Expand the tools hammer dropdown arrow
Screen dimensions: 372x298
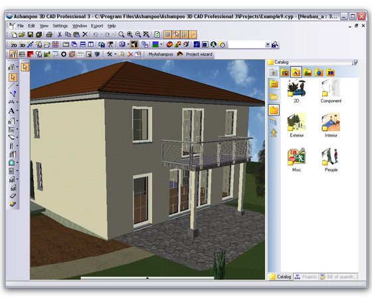click(116, 54)
